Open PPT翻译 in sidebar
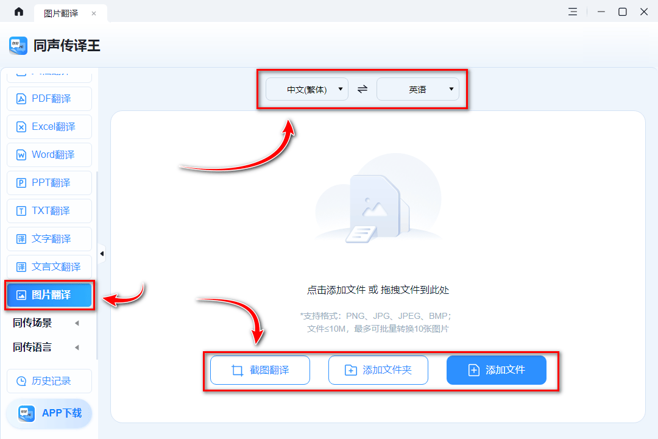Image resolution: width=658 pixels, height=439 pixels. click(49, 183)
